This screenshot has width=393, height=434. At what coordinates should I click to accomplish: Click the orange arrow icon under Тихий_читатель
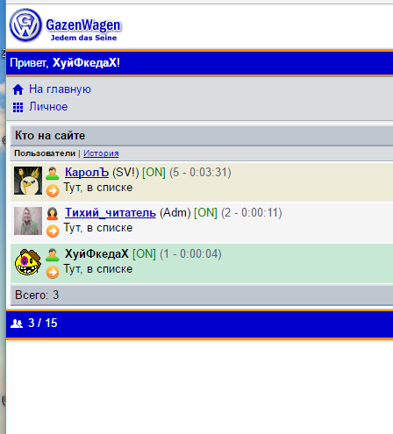53,231
